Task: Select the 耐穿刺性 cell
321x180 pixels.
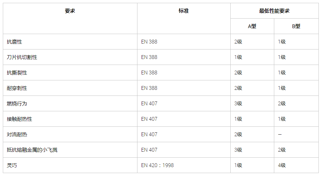Action: [x=17, y=88]
